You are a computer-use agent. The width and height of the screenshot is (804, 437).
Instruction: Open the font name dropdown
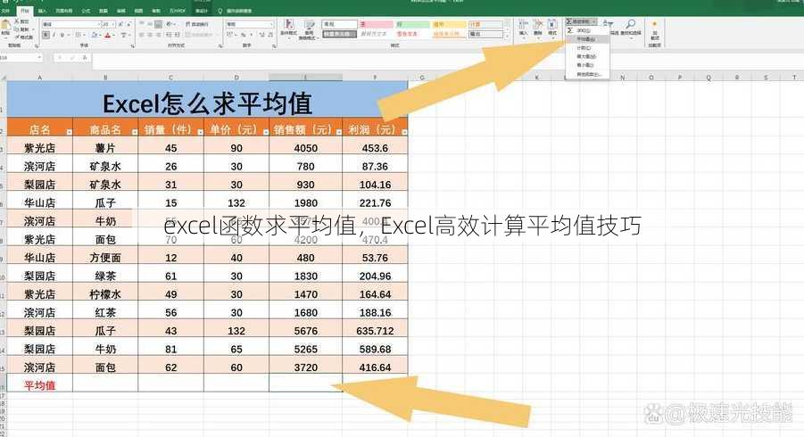98,24
